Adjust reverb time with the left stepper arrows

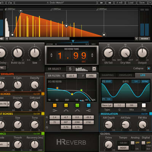(51, 55)
